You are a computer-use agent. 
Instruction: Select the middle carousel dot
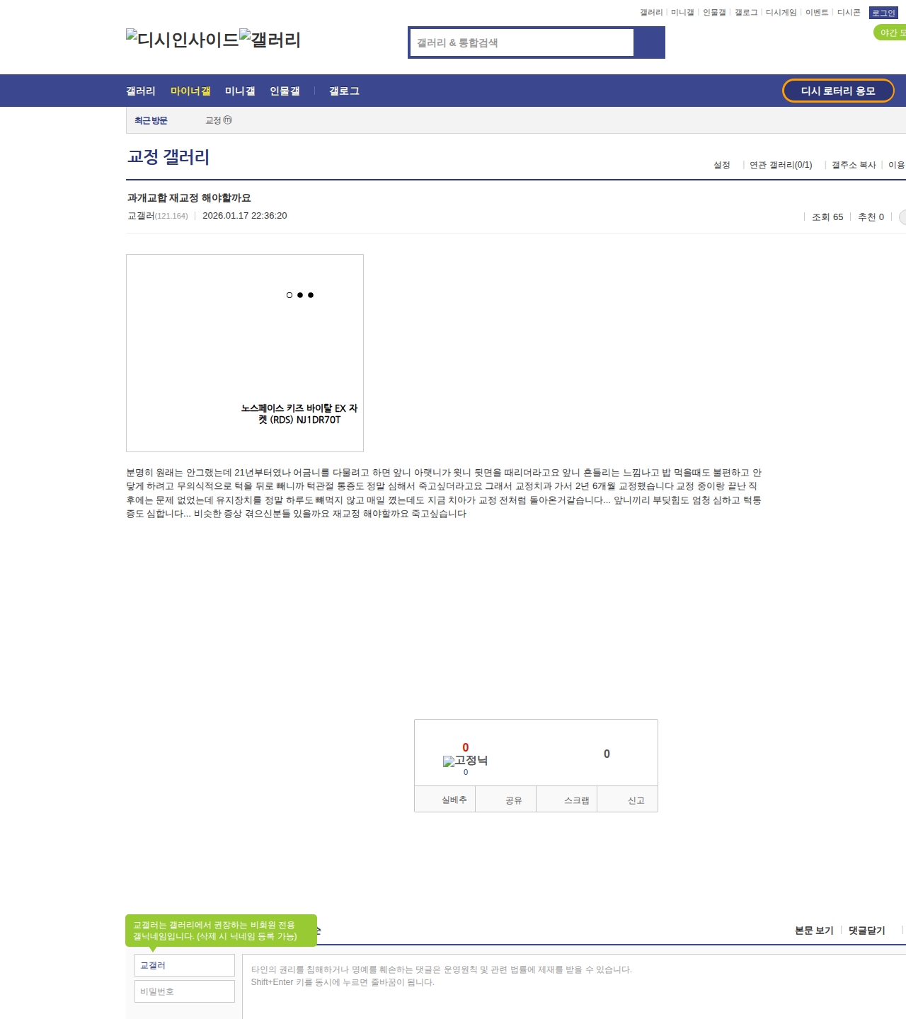[300, 295]
